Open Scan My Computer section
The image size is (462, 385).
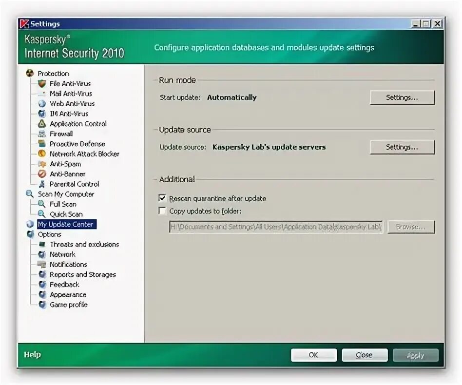click(x=66, y=194)
